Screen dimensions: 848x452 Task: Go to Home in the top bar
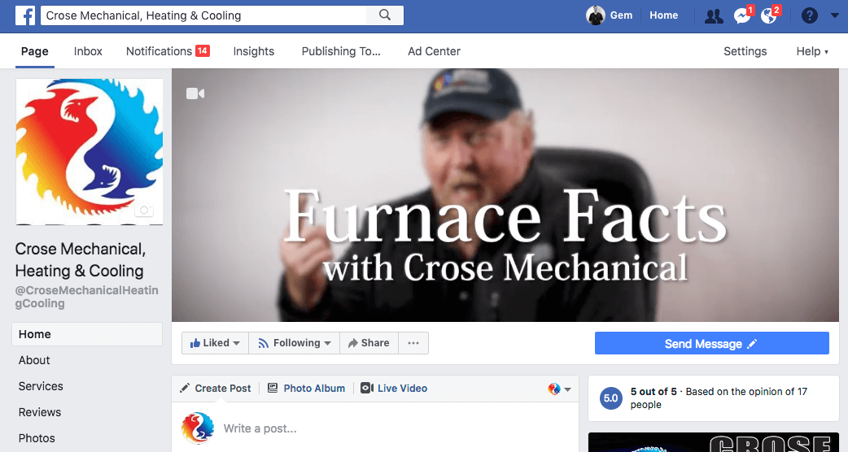pyautogui.click(x=663, y=15)
